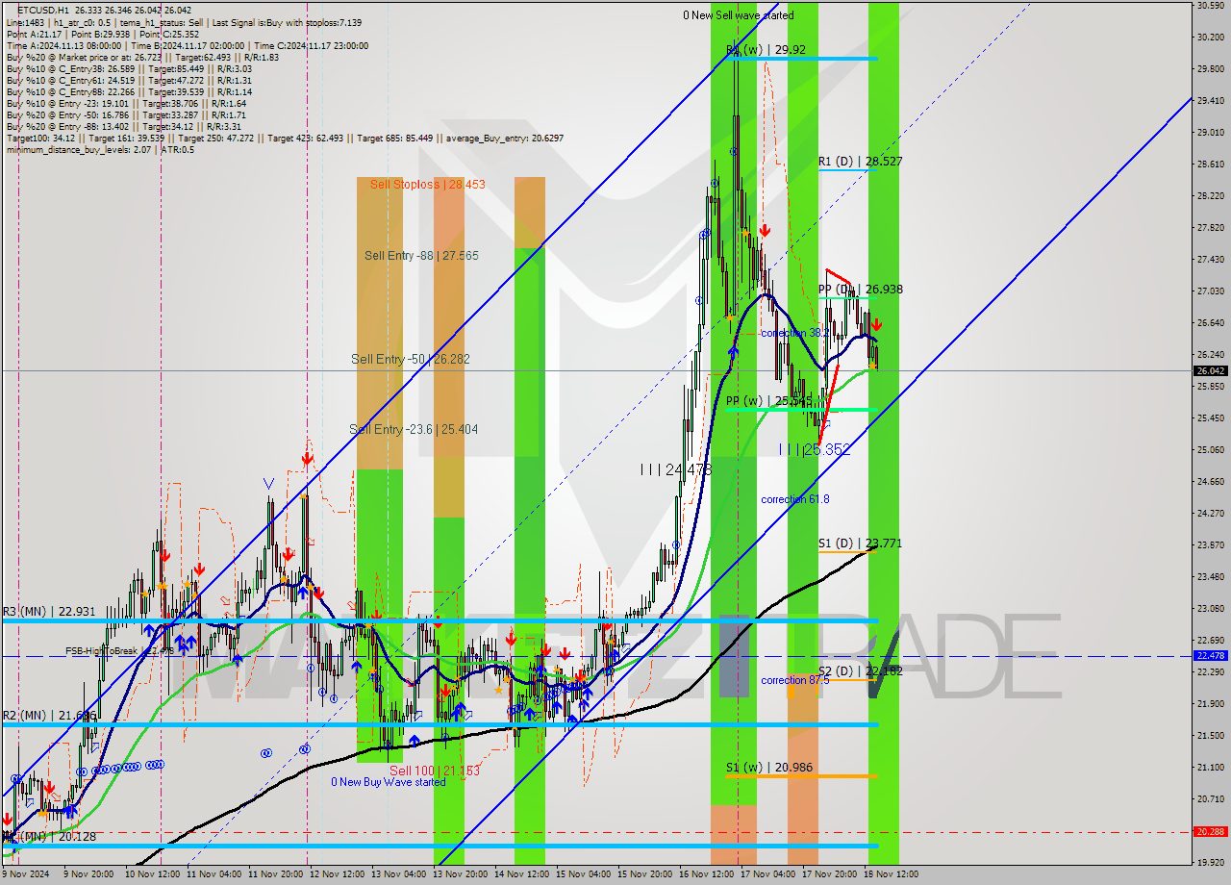Viewport: 1231px width, 885px height.
Task: Select the 'Sell Entry -23.6 | 25.404' label
Action: (414, 429)
